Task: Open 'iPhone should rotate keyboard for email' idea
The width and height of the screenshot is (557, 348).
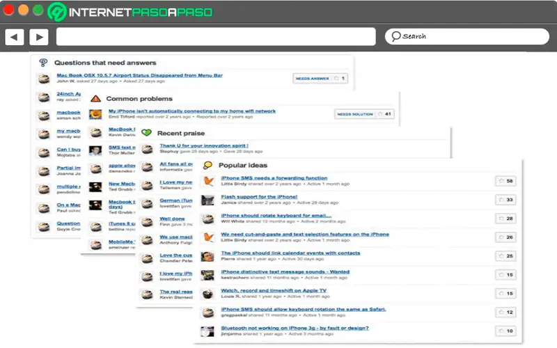Action: [276, 216]
